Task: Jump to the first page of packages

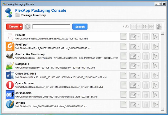Action: click(x=134, y=26)
